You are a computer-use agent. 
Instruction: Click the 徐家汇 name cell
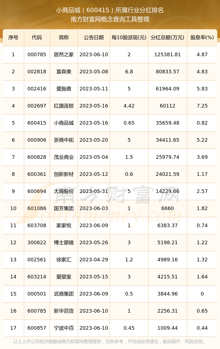[64, 260]
